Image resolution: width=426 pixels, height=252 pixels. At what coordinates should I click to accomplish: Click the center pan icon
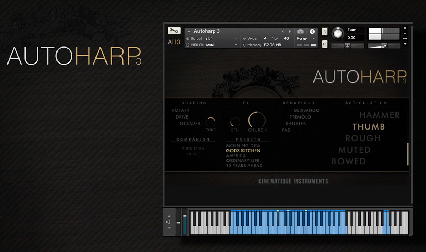click(x=348, y=45)
